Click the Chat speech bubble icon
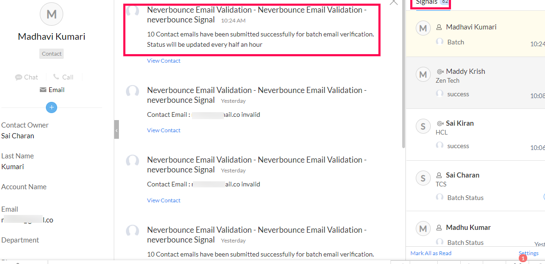 (x=19, y=77)
